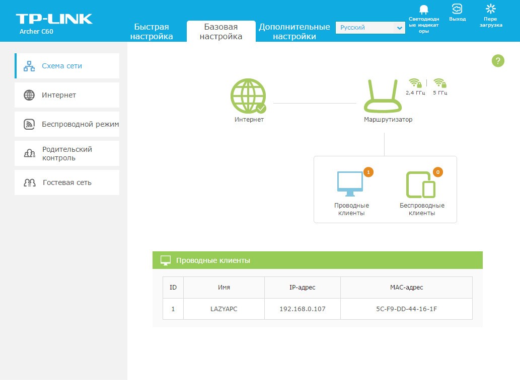The image size is (520, 380).
Task: Click the TP-LINK logo
Action: coord(54,19)
